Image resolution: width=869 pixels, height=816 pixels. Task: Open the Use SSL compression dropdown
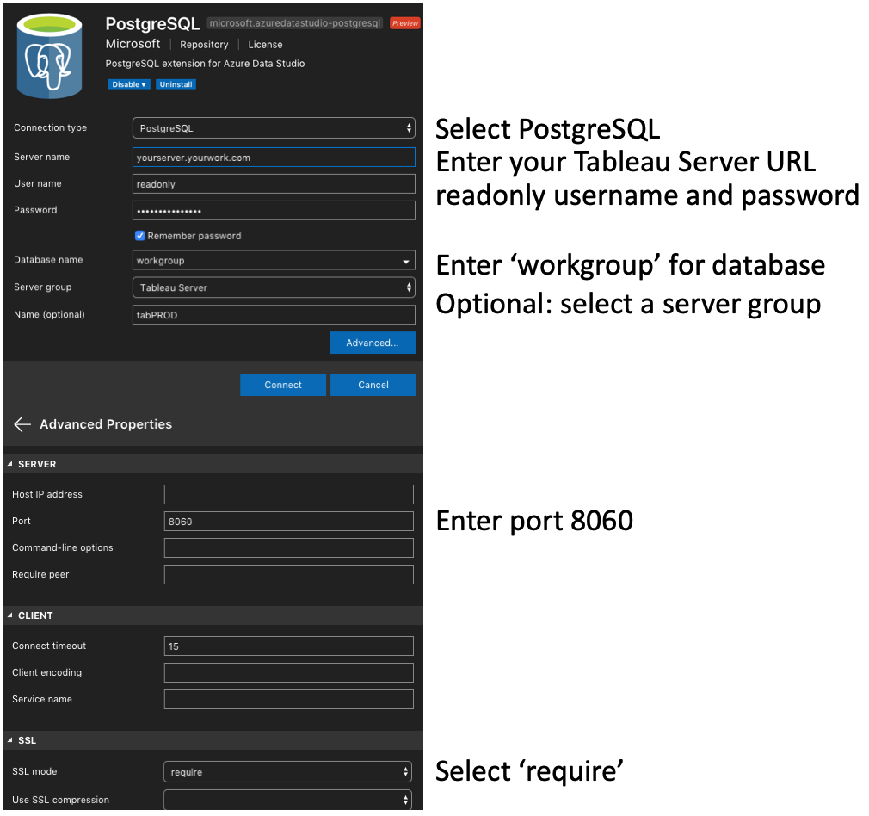[x=287, y=800]
